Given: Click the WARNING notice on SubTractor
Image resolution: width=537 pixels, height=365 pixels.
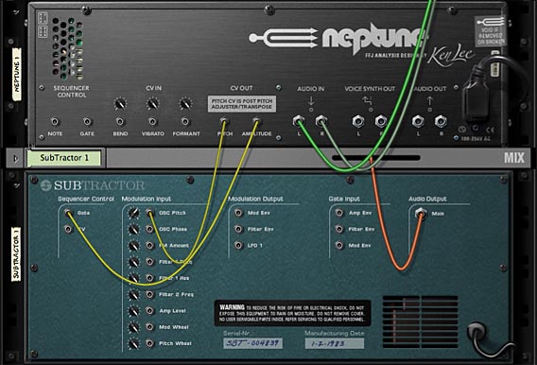Looking at the screenshot, I should 292,313.
